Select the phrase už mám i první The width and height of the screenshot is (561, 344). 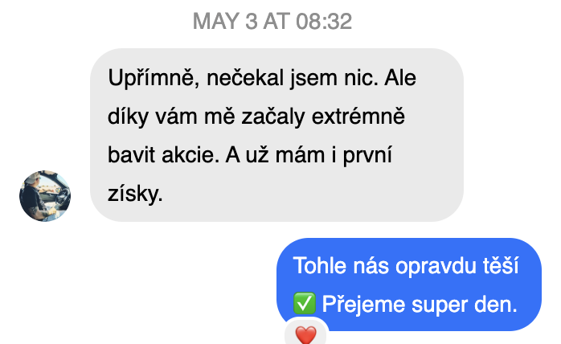318,155
